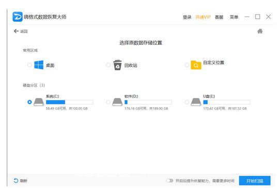280x188 pixels.
Task: Click the 硬盘分区 (3) section heading
Action: (34, 86)
